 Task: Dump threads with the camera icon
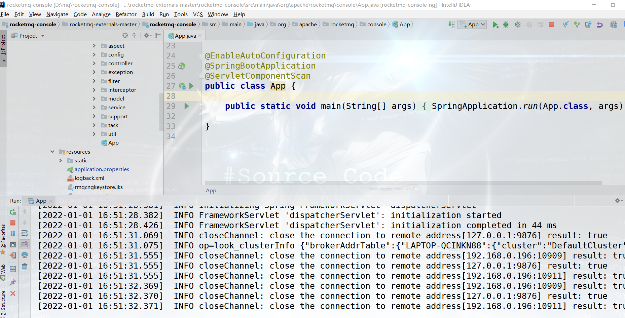click(13, 245)
